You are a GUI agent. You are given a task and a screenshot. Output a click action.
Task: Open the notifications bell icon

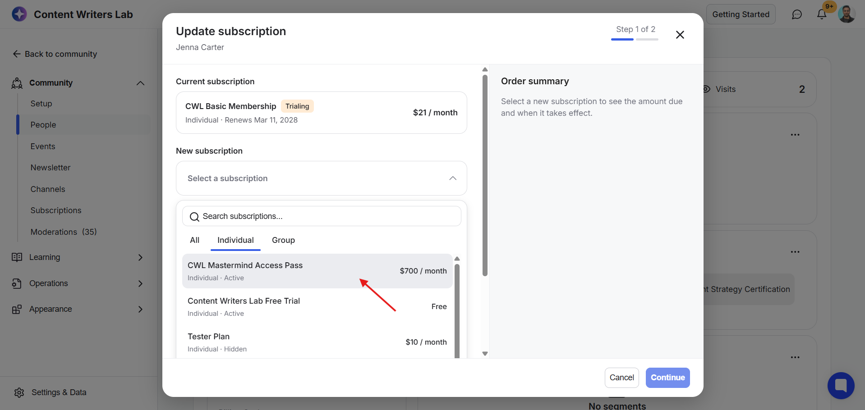822,14
